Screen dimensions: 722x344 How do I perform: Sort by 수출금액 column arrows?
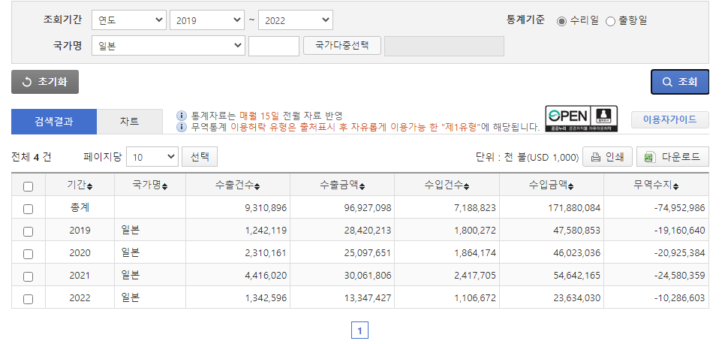point(363,186)
